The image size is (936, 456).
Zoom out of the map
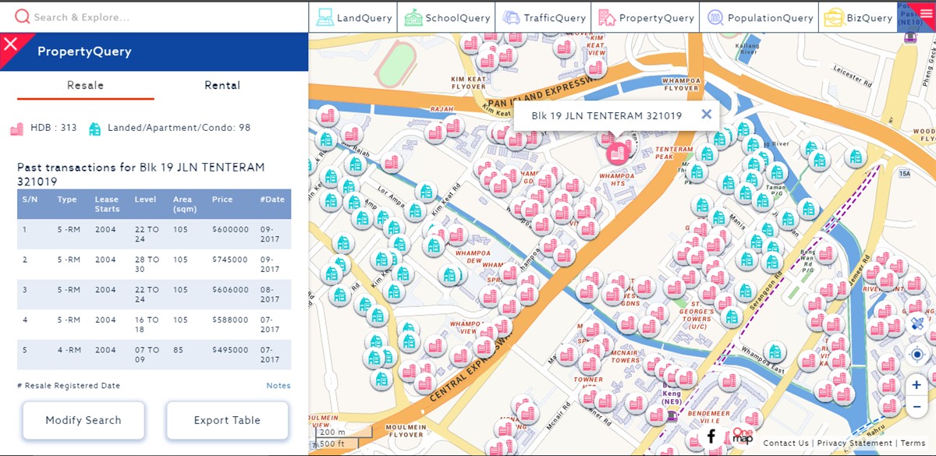pos(917,407)
